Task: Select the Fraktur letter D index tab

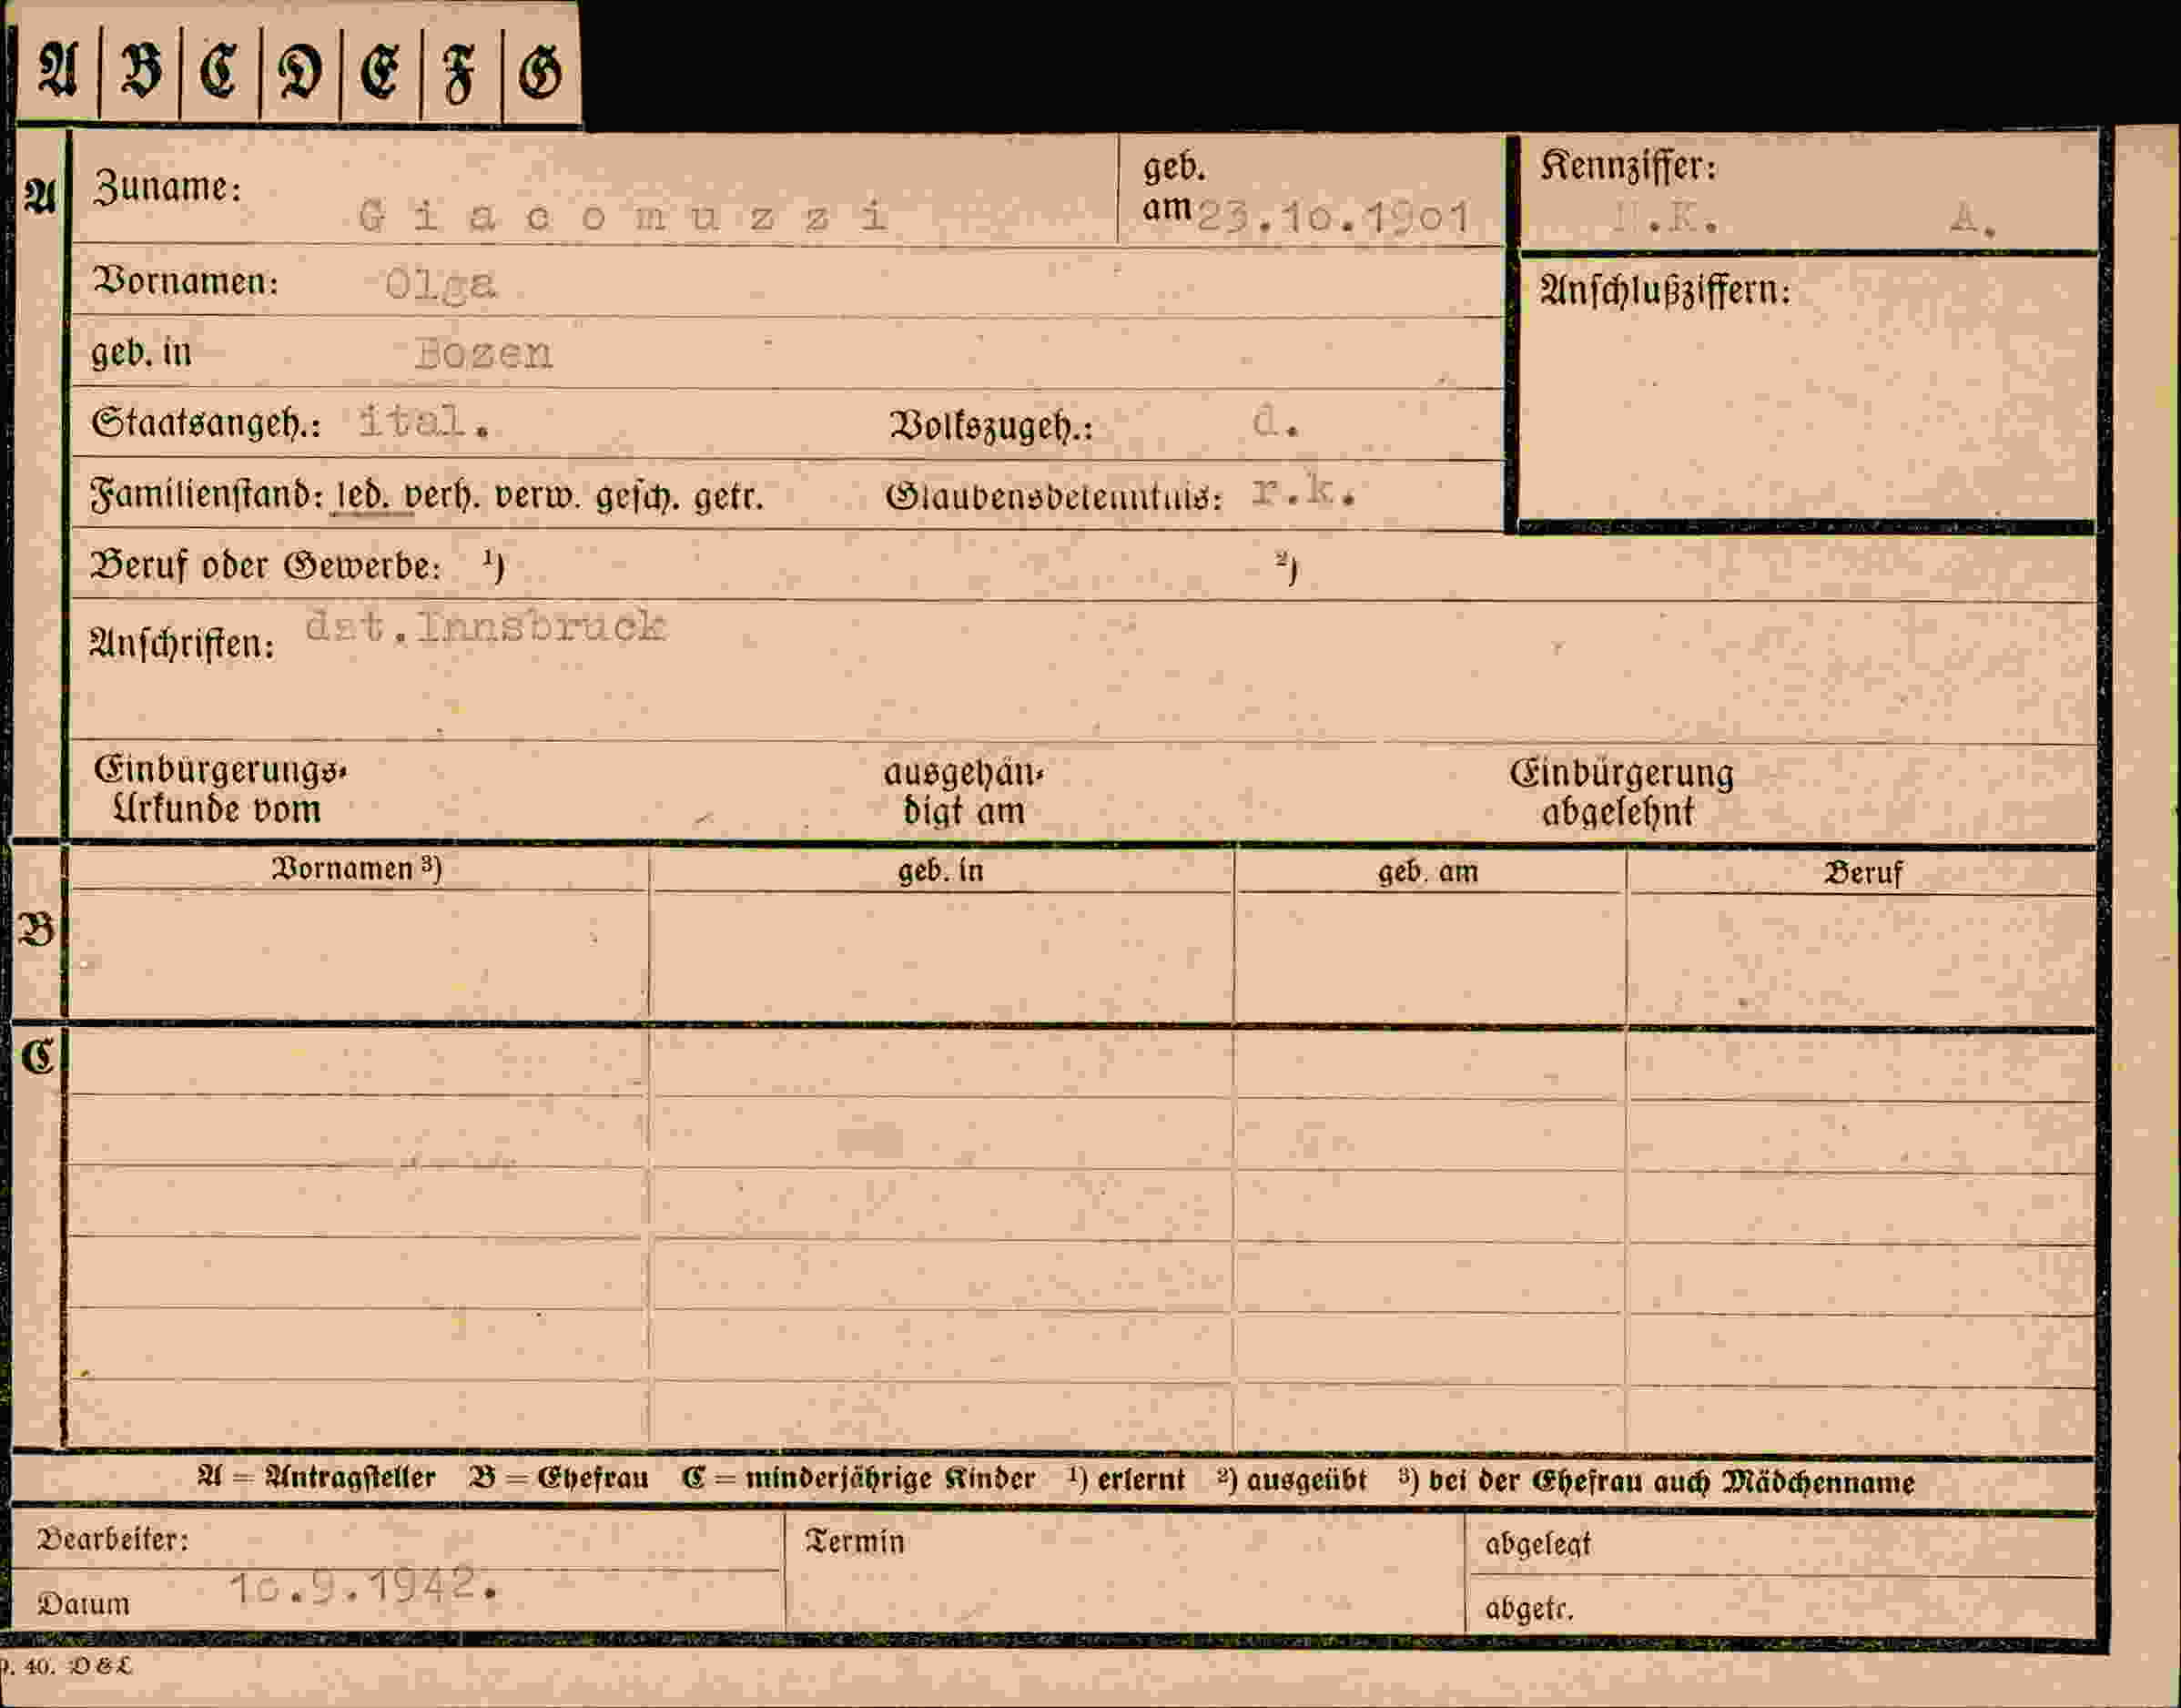Action: [x=299, y=72]
